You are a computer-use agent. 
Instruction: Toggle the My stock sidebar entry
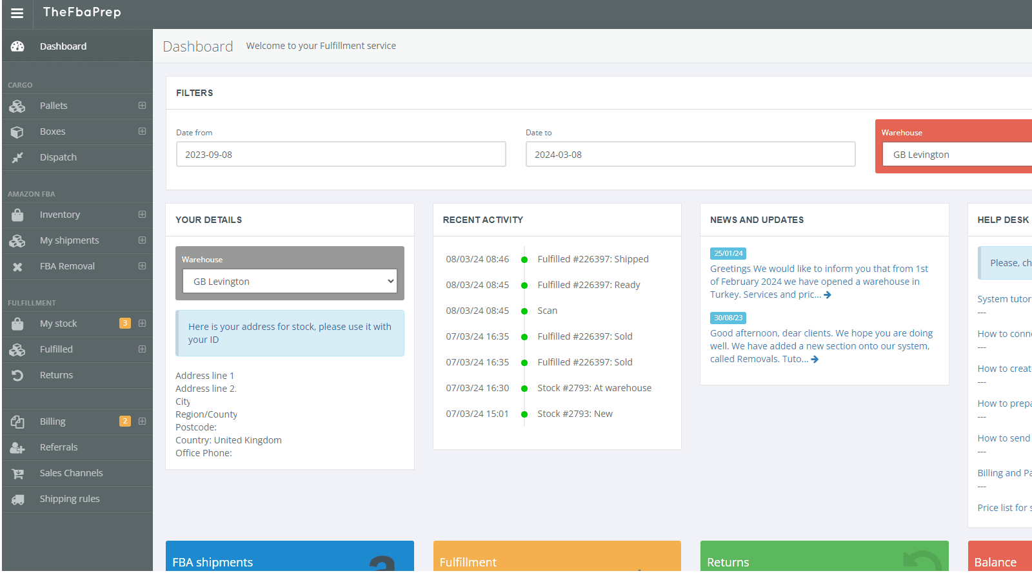(x=58, y=323)
